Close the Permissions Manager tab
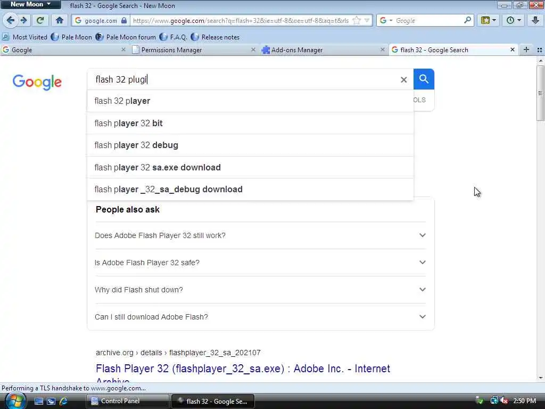 point(253,50)
